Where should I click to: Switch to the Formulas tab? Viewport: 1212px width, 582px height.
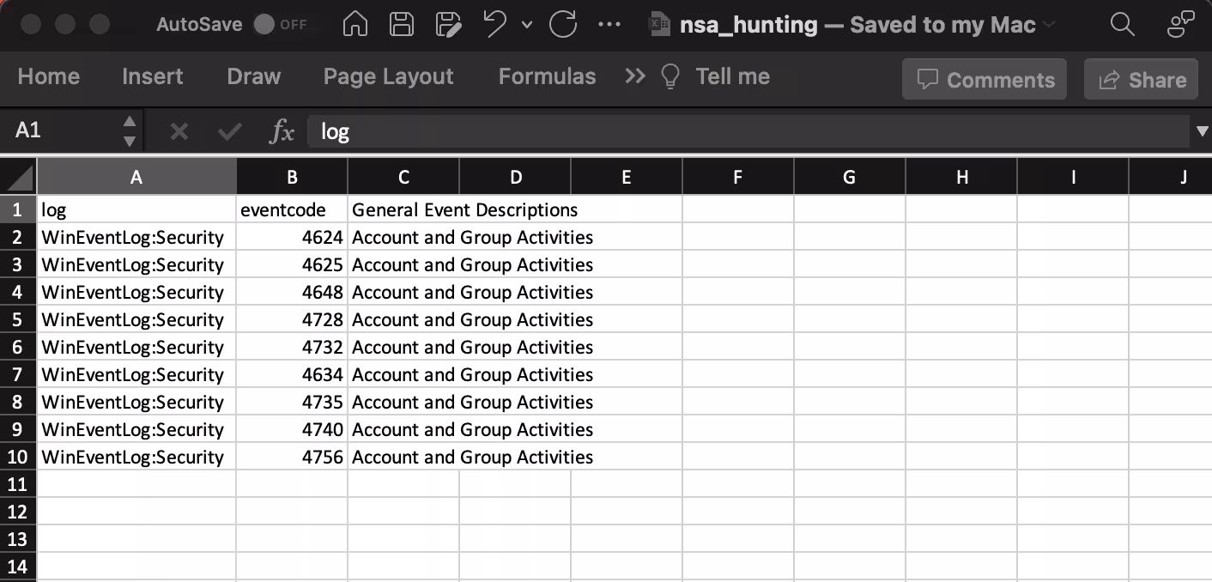click(x=547, y=77)
